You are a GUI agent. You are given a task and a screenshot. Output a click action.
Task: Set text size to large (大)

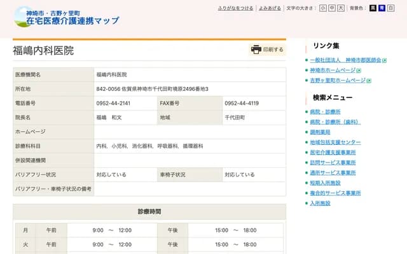click(x=341, y=8)
